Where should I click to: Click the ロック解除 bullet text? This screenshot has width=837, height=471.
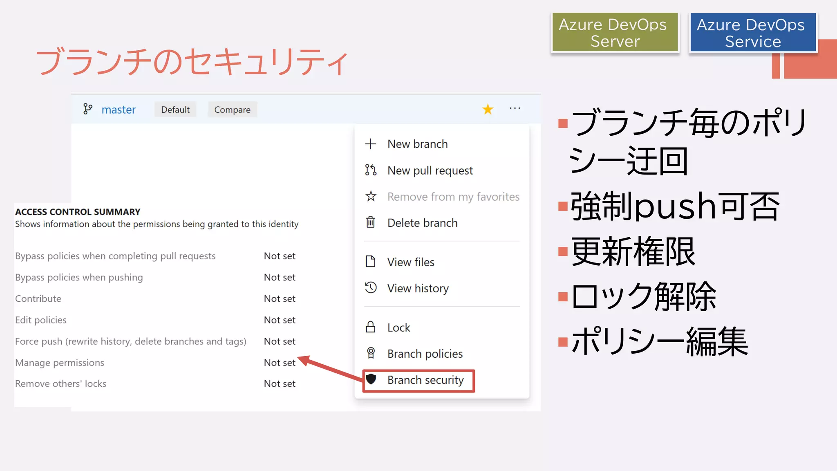tap(644, 296)
